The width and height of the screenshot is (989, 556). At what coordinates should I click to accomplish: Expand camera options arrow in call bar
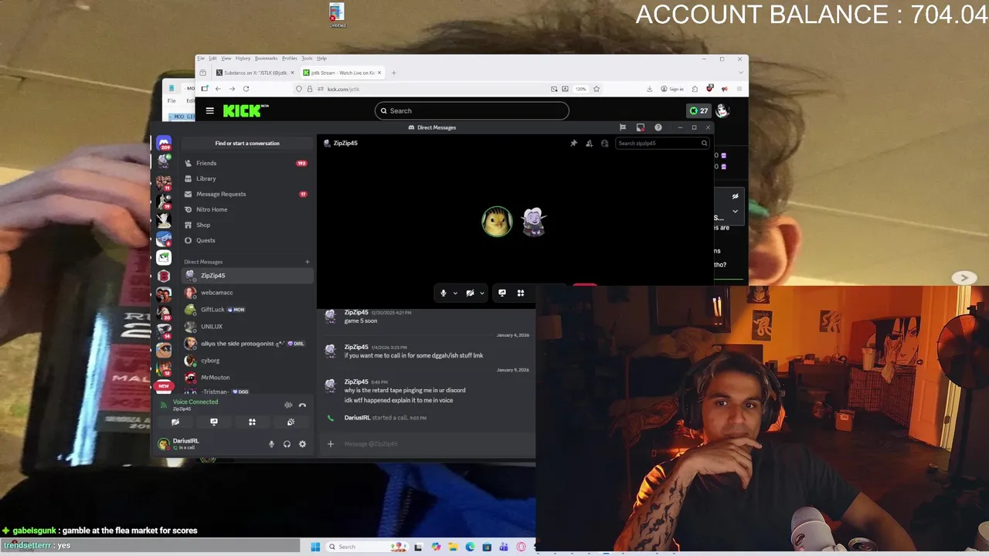pos(481,293)
